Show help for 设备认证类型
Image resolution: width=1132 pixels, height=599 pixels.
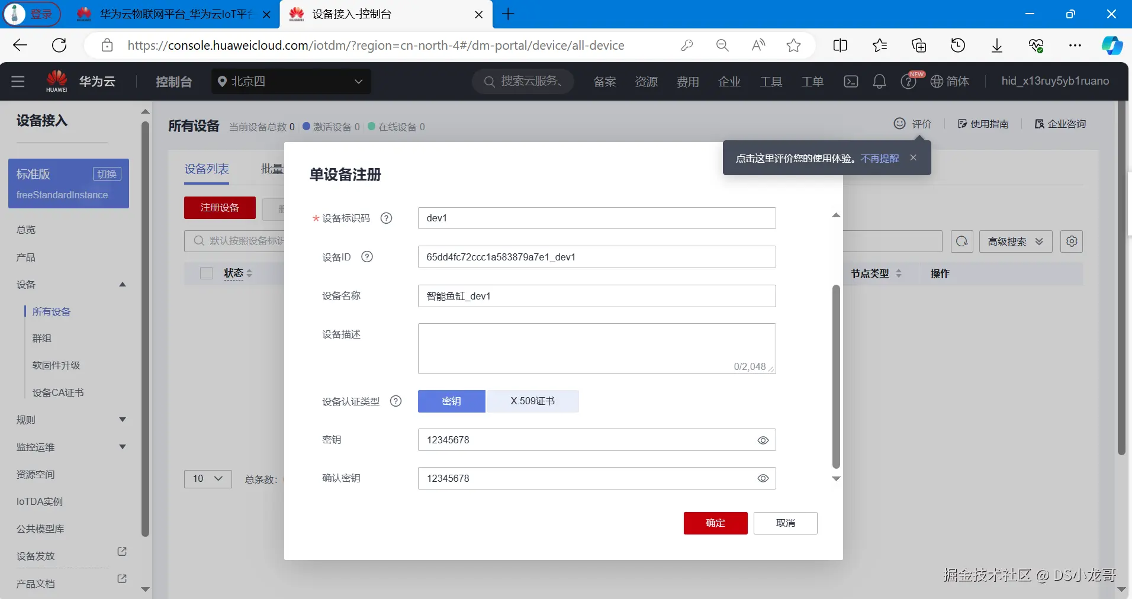click(x=395, y=401)
